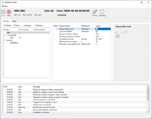Select the Calibration tree item
Image resolution: width=152 pixels, height=119 pixels.
tap(14, 43)
